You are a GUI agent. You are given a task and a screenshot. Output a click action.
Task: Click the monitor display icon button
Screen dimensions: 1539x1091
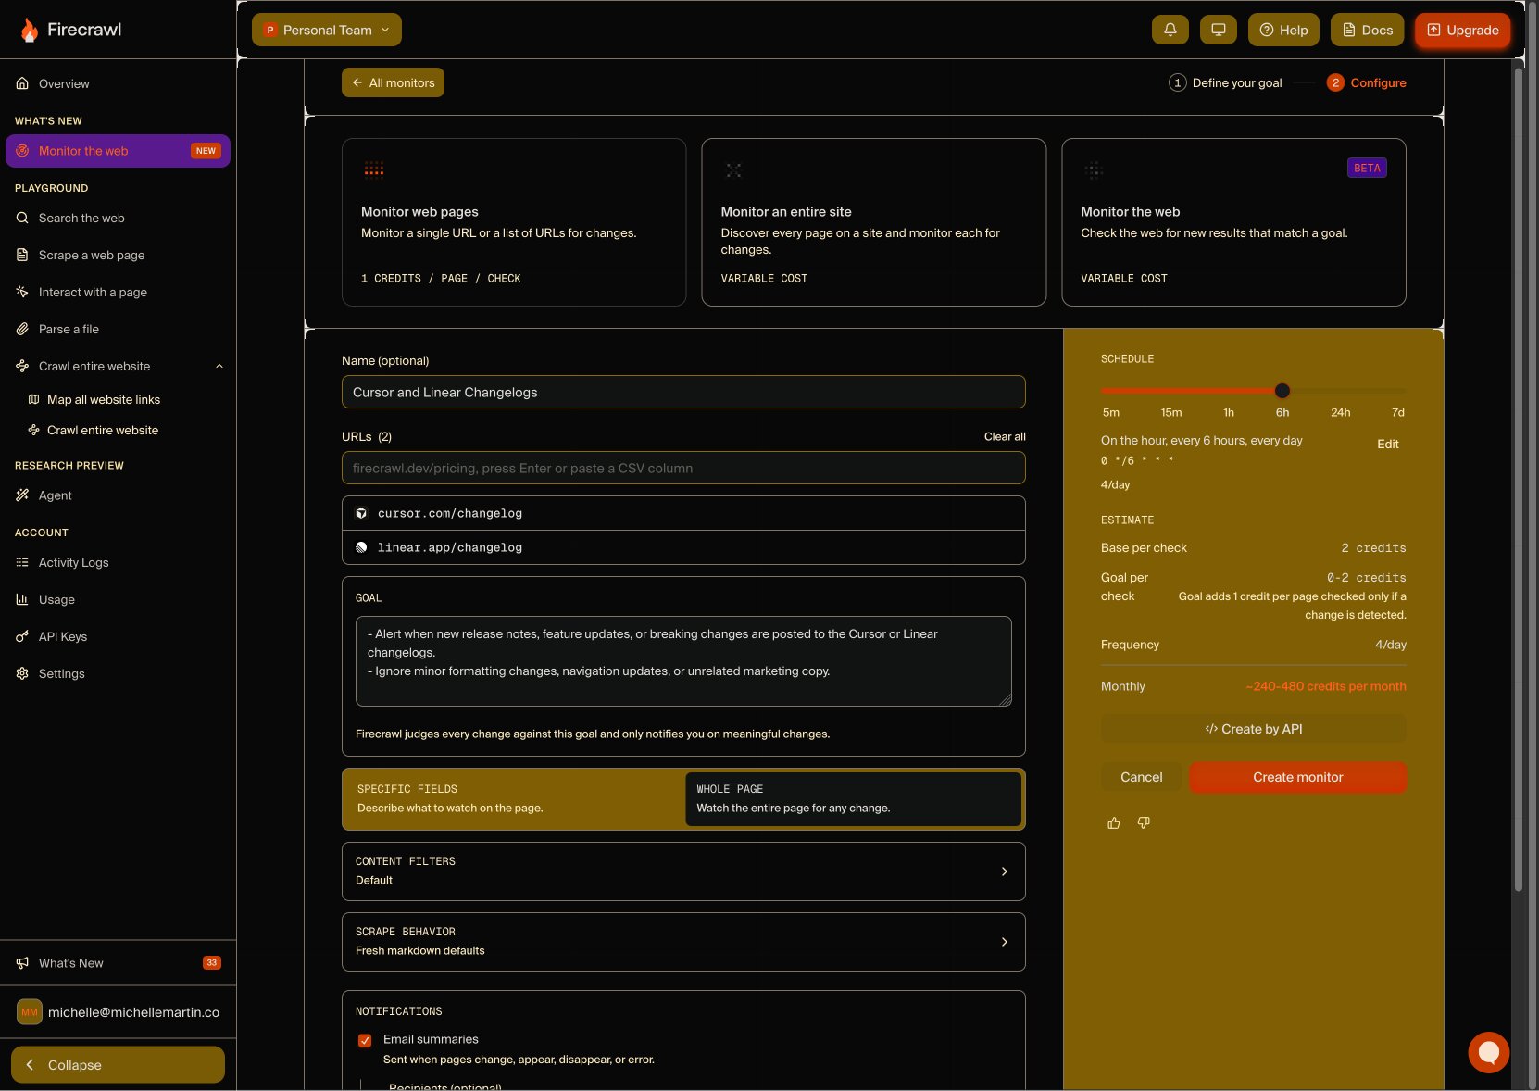pos(1219,30)
